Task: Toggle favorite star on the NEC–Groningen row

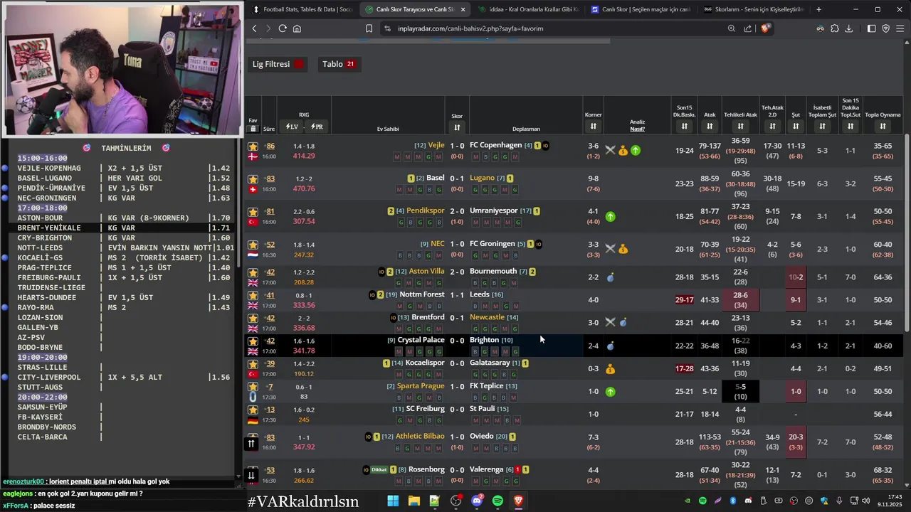Action: coord(253,245)
